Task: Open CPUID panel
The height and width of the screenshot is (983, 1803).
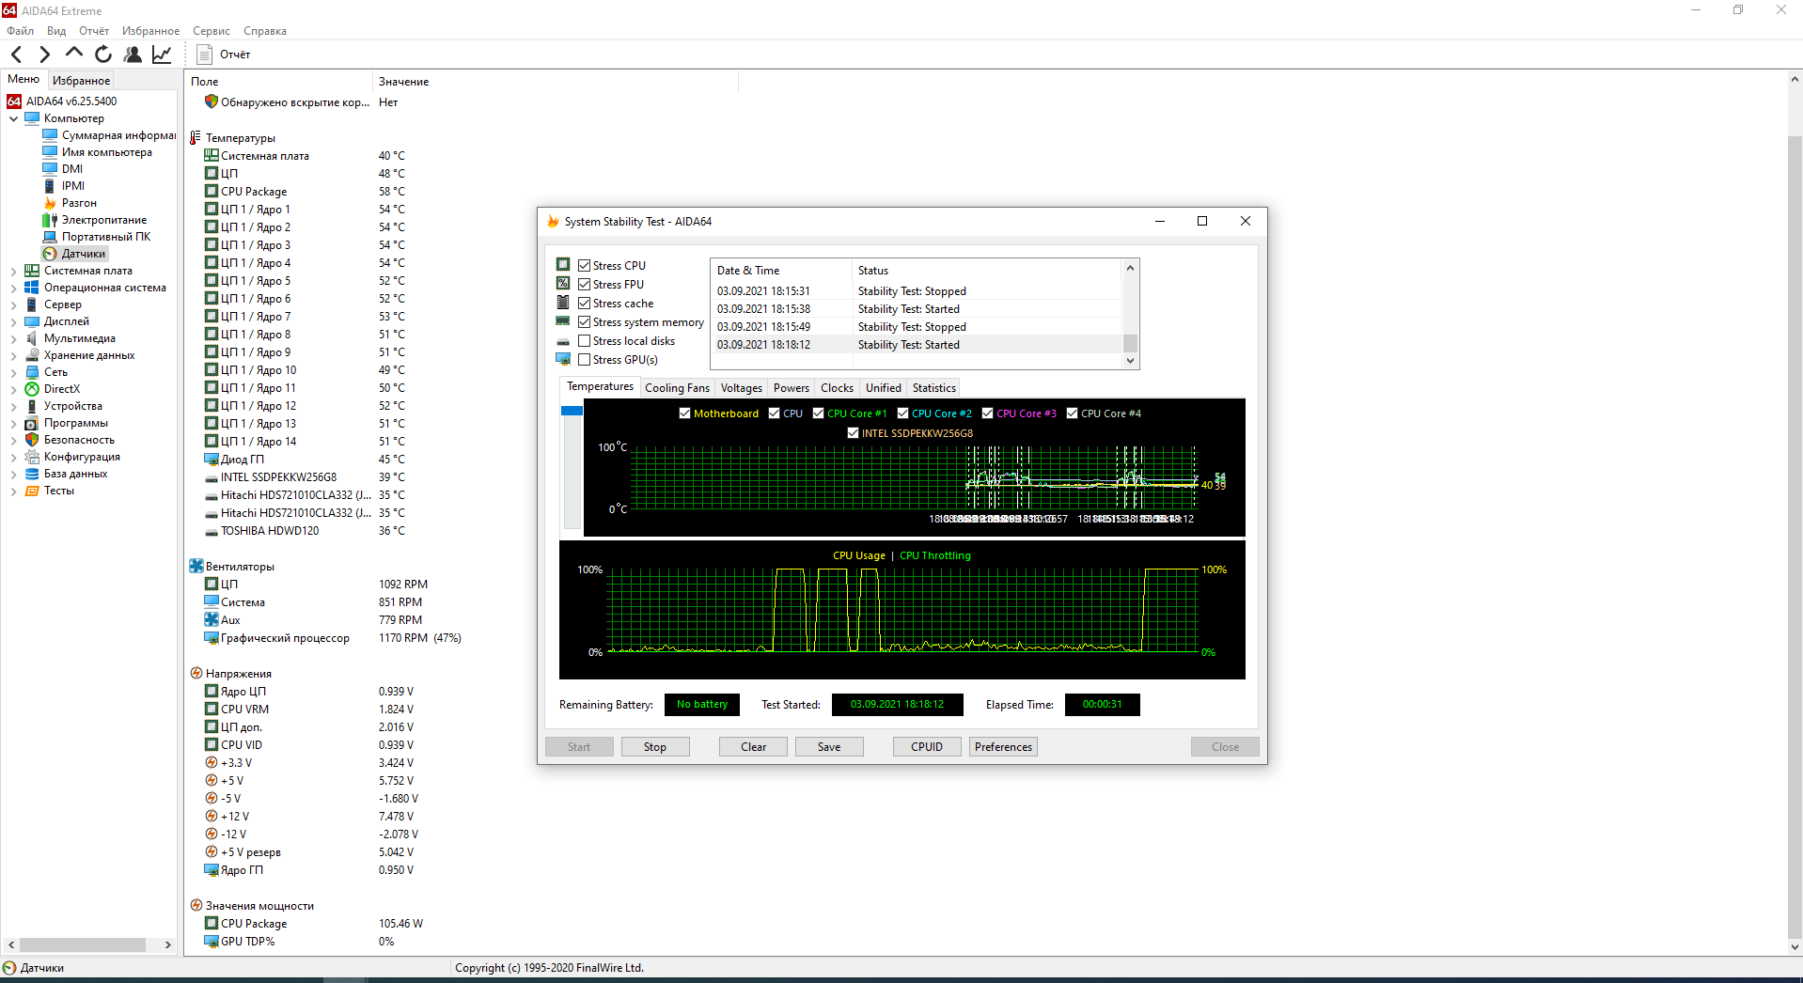Action: (x=927, y=747)
